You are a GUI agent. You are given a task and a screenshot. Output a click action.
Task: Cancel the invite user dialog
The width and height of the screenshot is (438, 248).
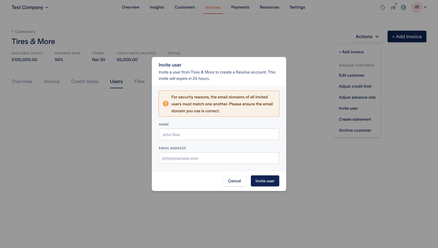[x=234, y=181]
